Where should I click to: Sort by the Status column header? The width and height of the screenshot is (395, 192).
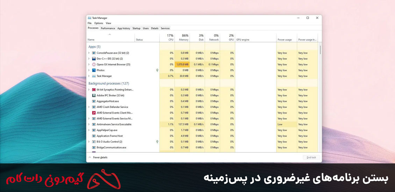click(147, 37)
